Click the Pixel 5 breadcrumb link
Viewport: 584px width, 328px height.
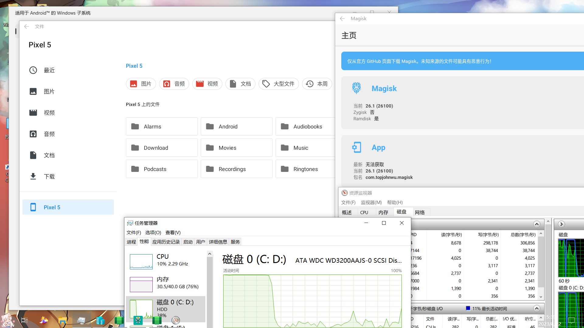pos(134,66)
